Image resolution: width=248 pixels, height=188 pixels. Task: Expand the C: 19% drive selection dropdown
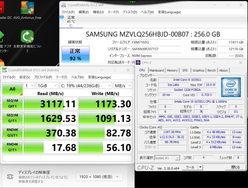86,86
